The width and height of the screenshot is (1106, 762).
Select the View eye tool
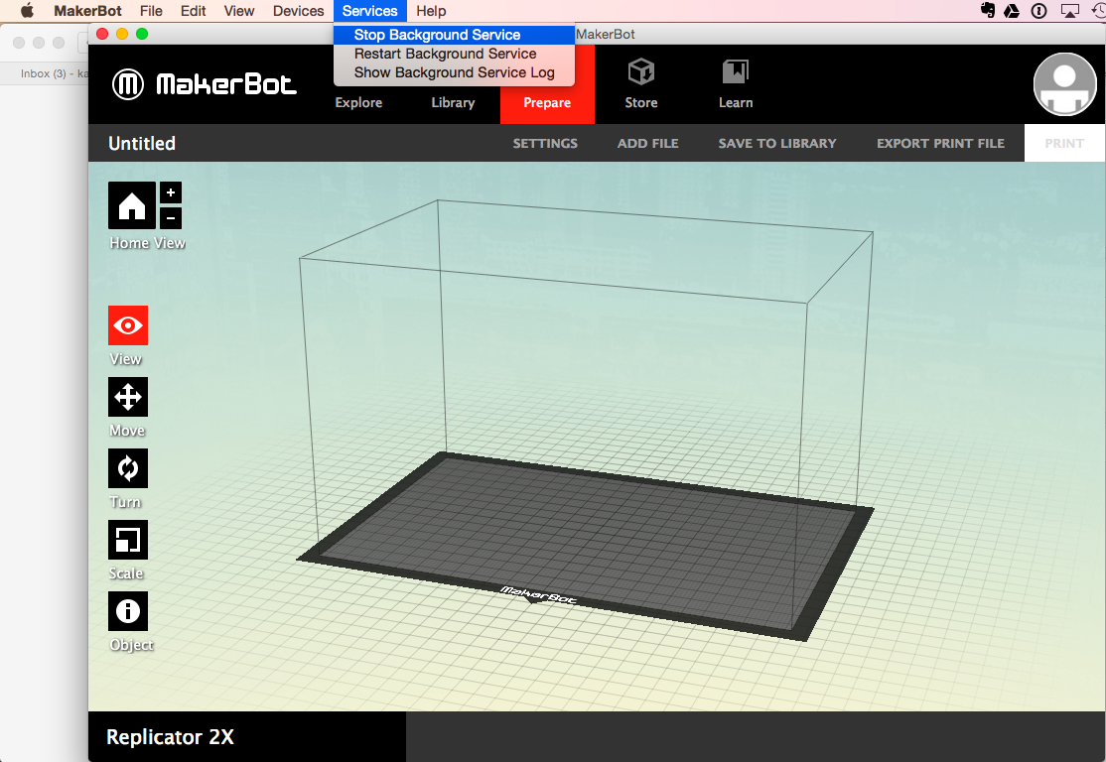(x=128, y=325)
